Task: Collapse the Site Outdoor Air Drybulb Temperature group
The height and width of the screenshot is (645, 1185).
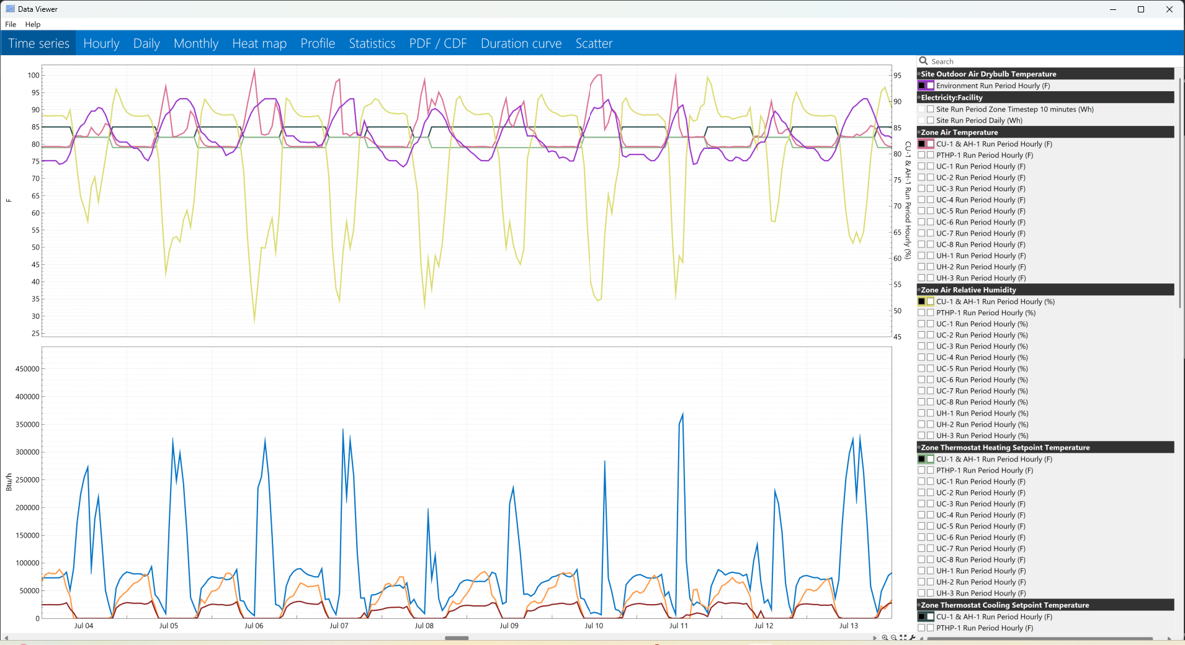Action: coord(919,74)
